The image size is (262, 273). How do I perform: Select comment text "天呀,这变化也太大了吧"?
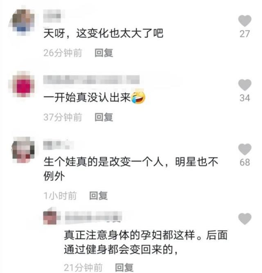pos(103,33)
